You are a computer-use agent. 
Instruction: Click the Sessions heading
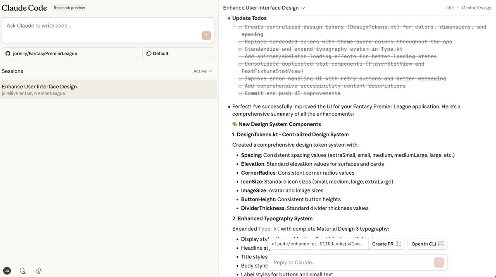(x=12, y=71)
